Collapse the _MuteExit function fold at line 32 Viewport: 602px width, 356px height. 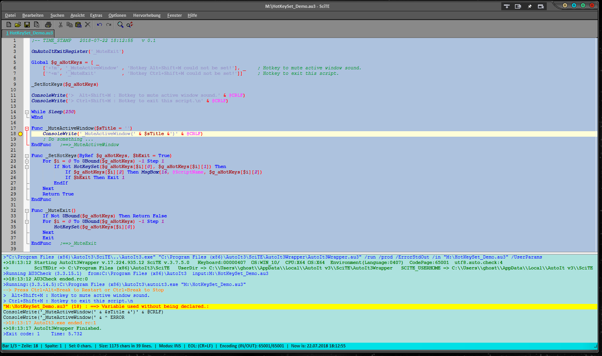(x=27, y=211)
